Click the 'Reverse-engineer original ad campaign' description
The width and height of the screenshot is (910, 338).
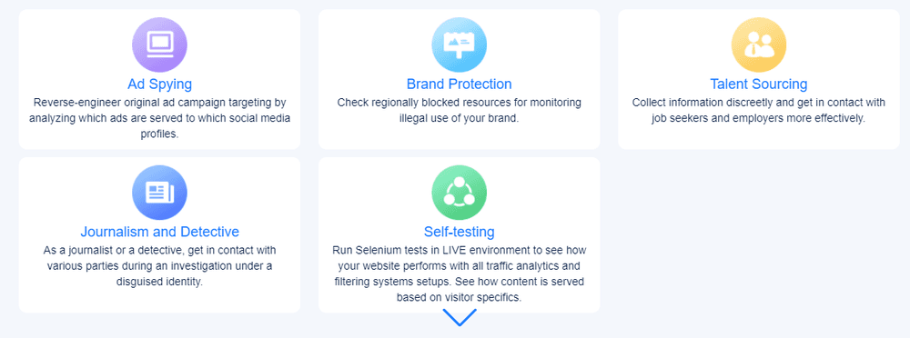pos(159,118)
